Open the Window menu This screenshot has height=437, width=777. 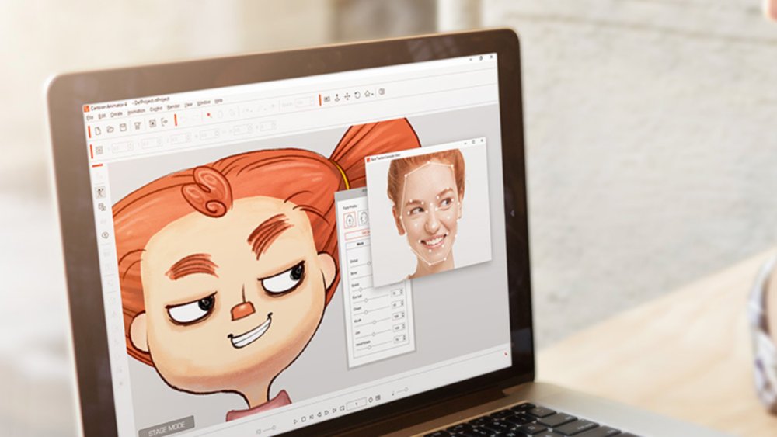[x=203, y=102]
